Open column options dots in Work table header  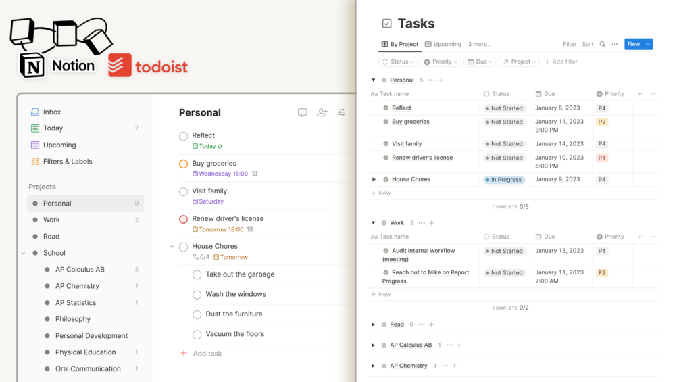pos(653,237)
